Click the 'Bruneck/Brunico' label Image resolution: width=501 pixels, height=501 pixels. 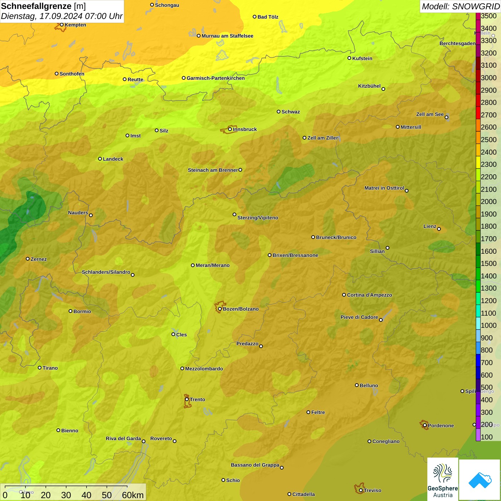[336, 237]
